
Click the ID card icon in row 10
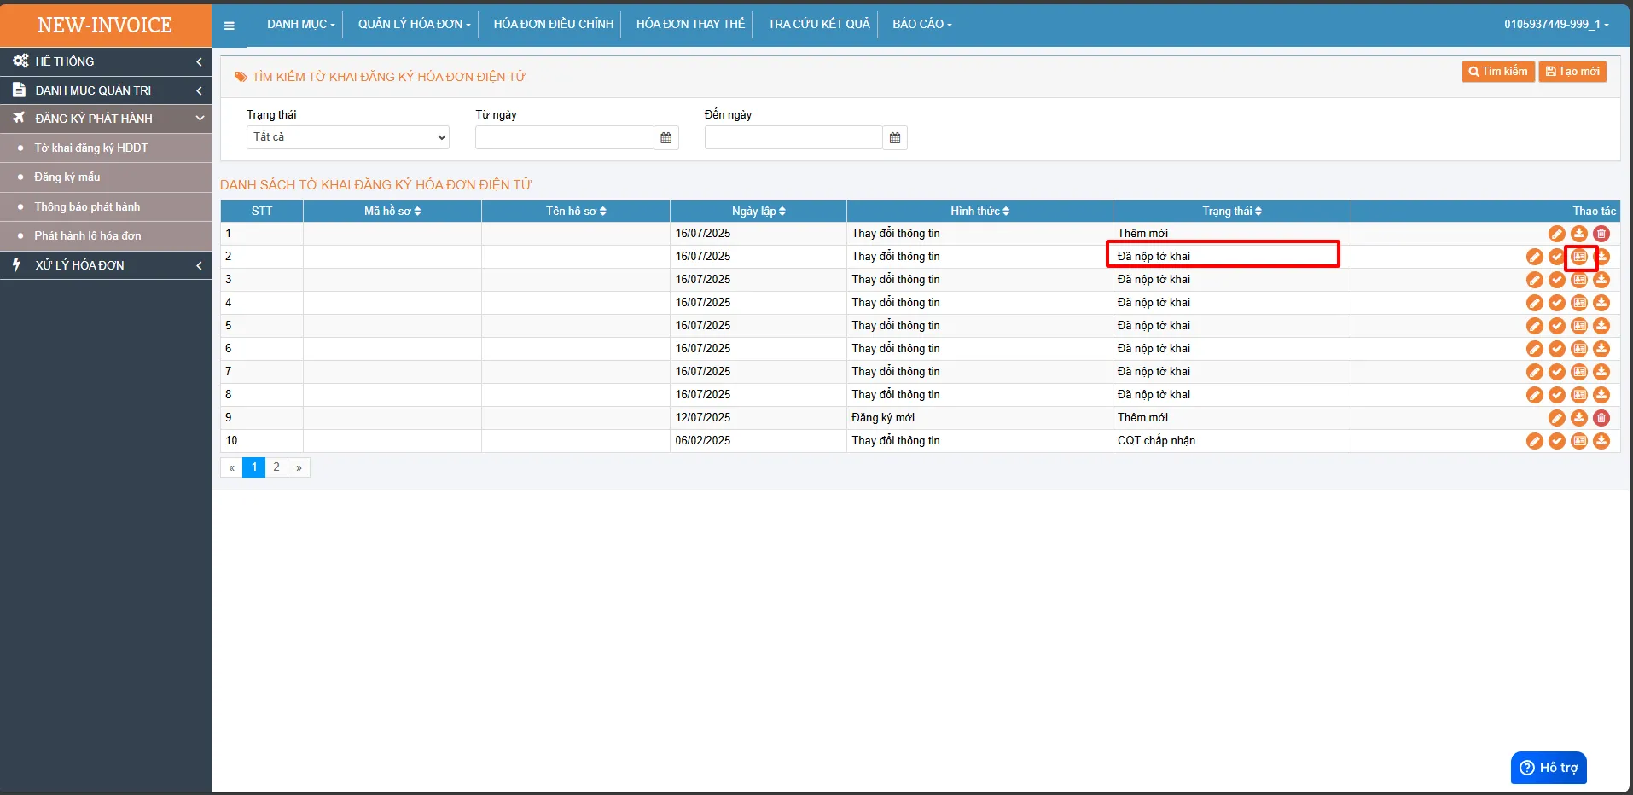click(1579, 441)
